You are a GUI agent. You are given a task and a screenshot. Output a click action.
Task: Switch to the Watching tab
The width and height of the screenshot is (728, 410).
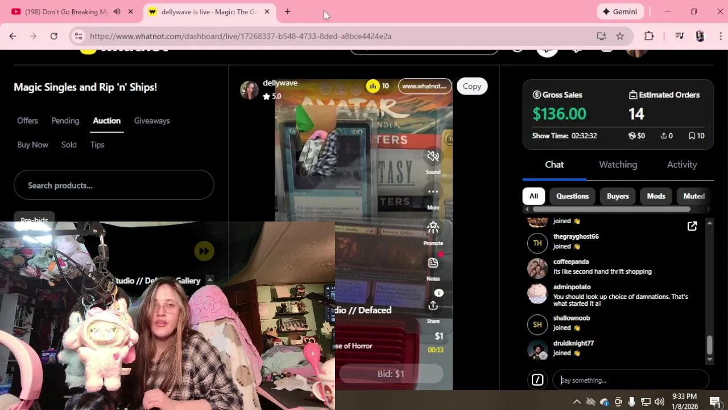click(x=618, y=165)
